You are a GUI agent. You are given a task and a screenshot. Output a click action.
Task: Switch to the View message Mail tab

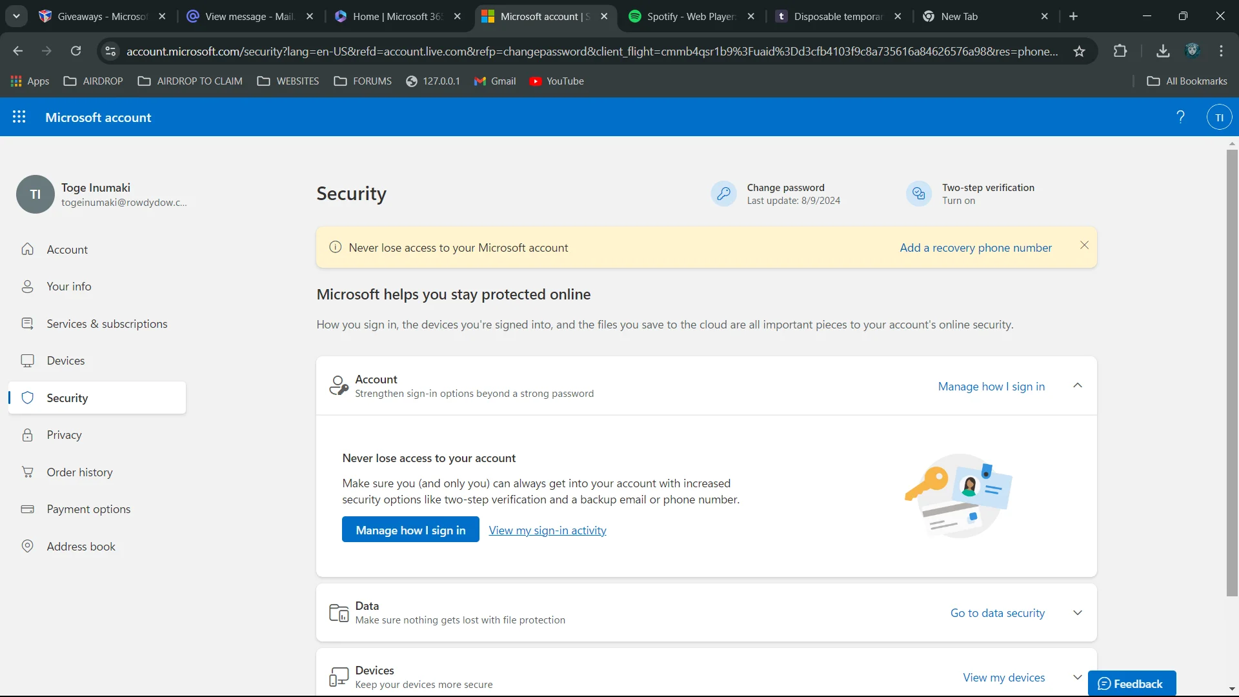(250, 16)
